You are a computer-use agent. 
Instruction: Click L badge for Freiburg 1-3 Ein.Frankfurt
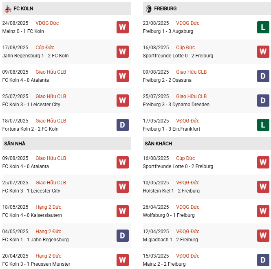(x=263, y=125)
